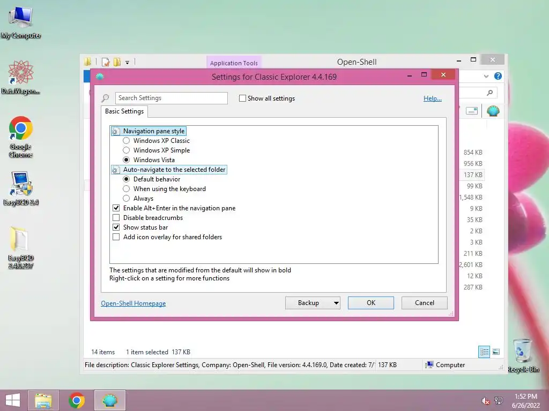Expand the Explorer ribbon chevron

486,76
